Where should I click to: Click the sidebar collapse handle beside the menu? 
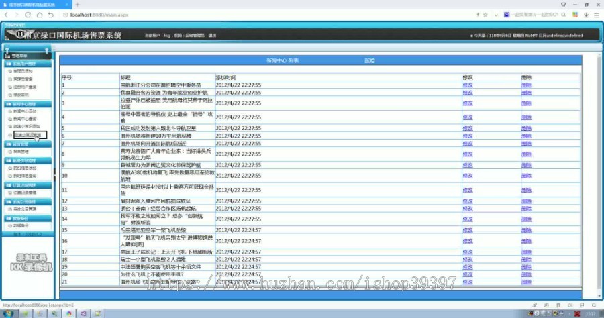[54, 175]
